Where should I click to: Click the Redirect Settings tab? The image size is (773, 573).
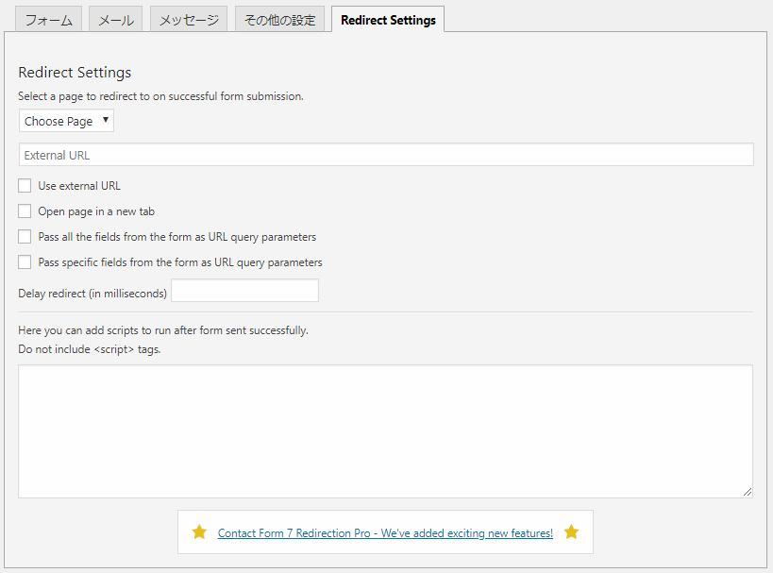click(388, 20)
